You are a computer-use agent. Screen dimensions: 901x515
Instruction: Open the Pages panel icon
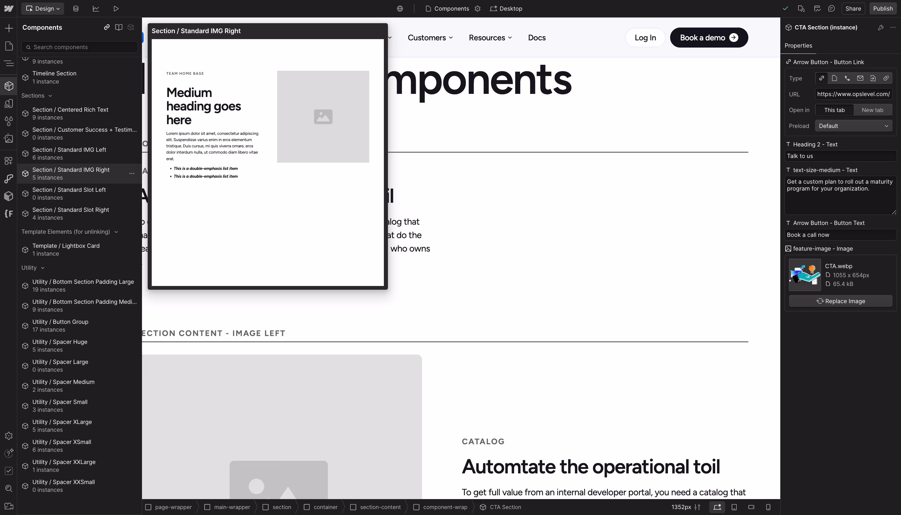(9, 46)
